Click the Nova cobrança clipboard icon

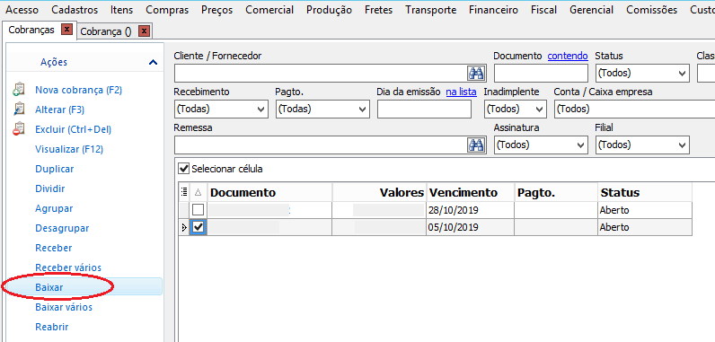point(19,90)
